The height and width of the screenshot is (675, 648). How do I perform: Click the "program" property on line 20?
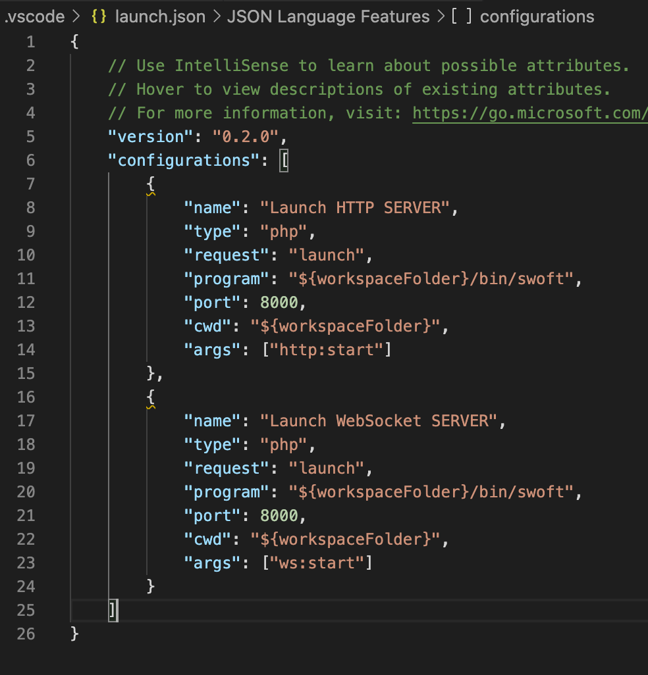pyautogui.click(x=226, y=491)
